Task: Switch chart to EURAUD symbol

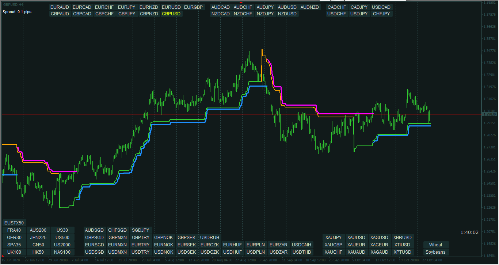Action: pos(60,7)
